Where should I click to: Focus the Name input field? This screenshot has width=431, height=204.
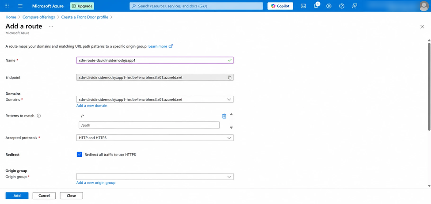155,60
